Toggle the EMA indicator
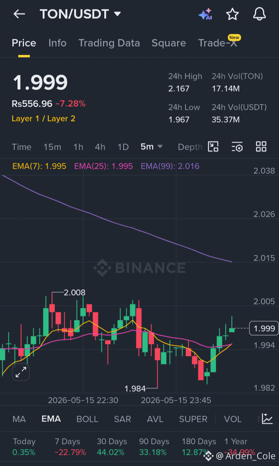Screen dimensions: 279x466 tap(51, 419)
